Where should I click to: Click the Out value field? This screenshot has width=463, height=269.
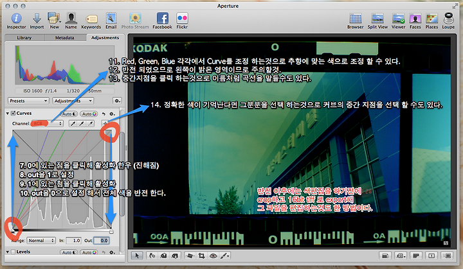click(x=102, y=241)
